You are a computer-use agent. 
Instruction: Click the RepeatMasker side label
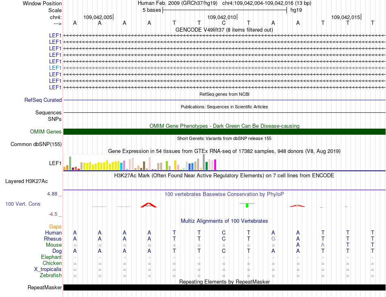[45, 287]
